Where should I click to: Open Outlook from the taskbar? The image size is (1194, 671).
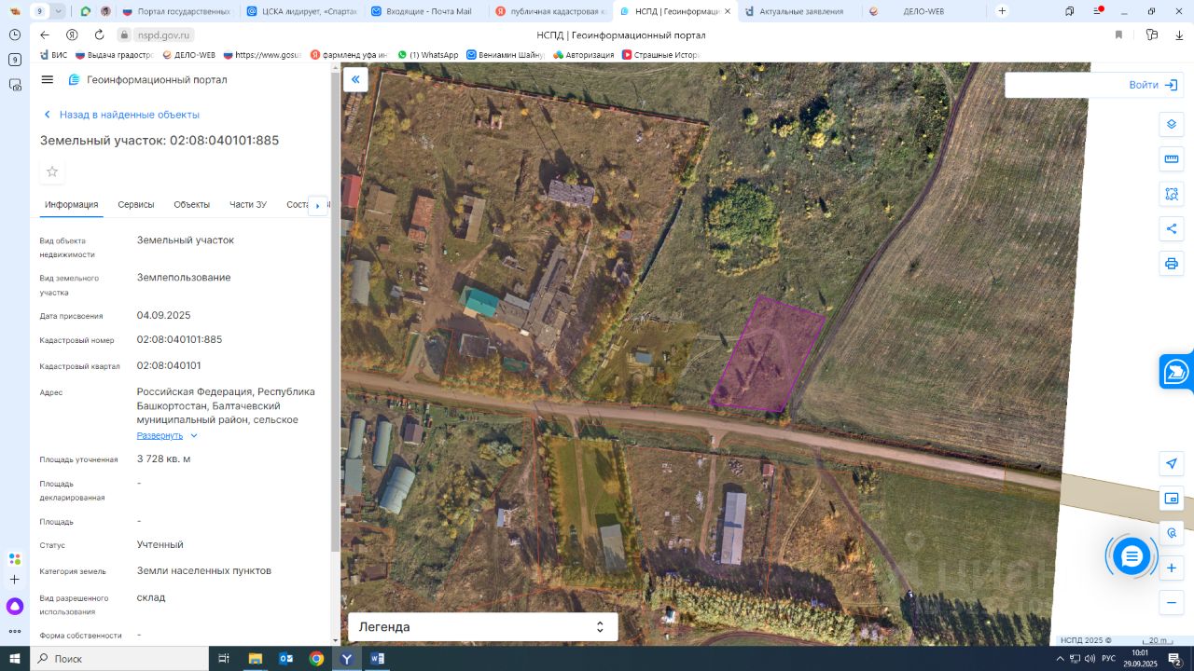point(286,659)
